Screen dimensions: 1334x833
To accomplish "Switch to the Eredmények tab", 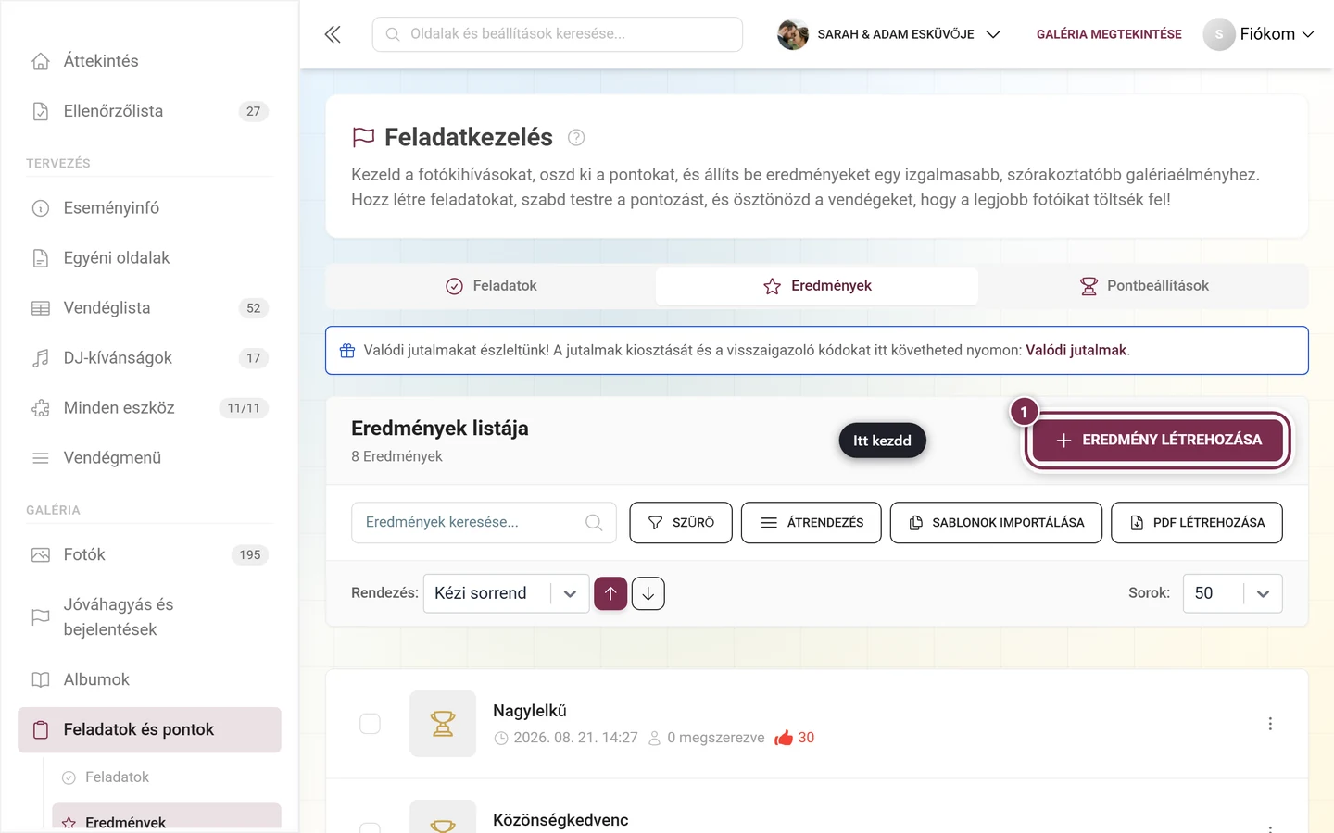I will (817, 286).
